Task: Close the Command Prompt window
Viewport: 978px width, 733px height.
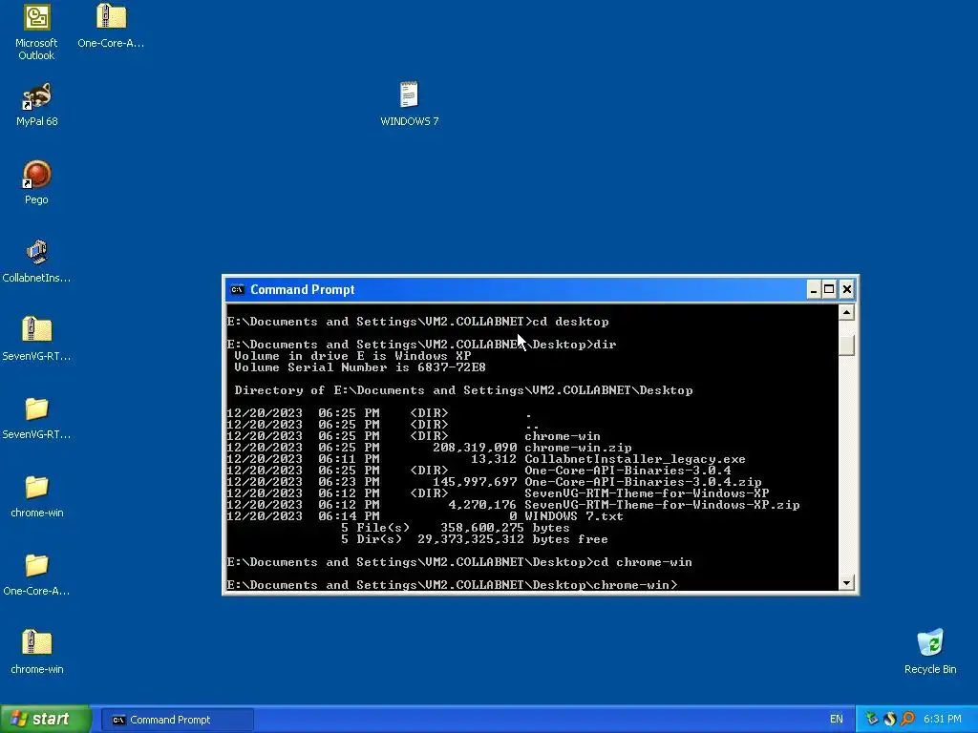Action: tap(846, 289)
